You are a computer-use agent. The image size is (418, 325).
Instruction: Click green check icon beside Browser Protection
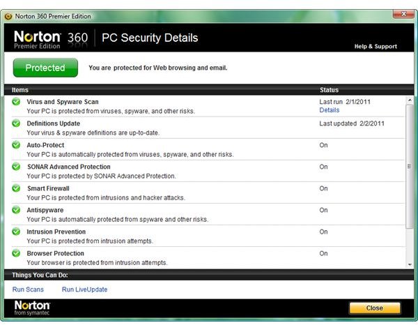(x=16, y=253)
